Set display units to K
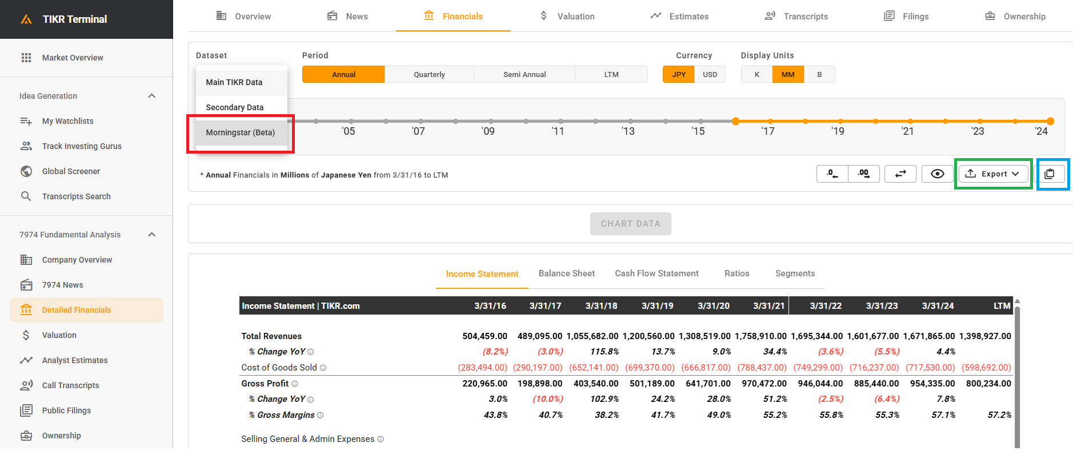Screen dimensions: 1073x459 coord(757,75)
